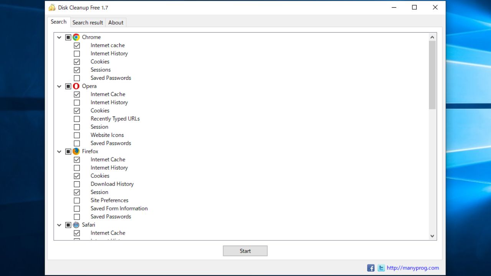Select the Download History text
Screen dimensions: 491x276
pos(112,184)
